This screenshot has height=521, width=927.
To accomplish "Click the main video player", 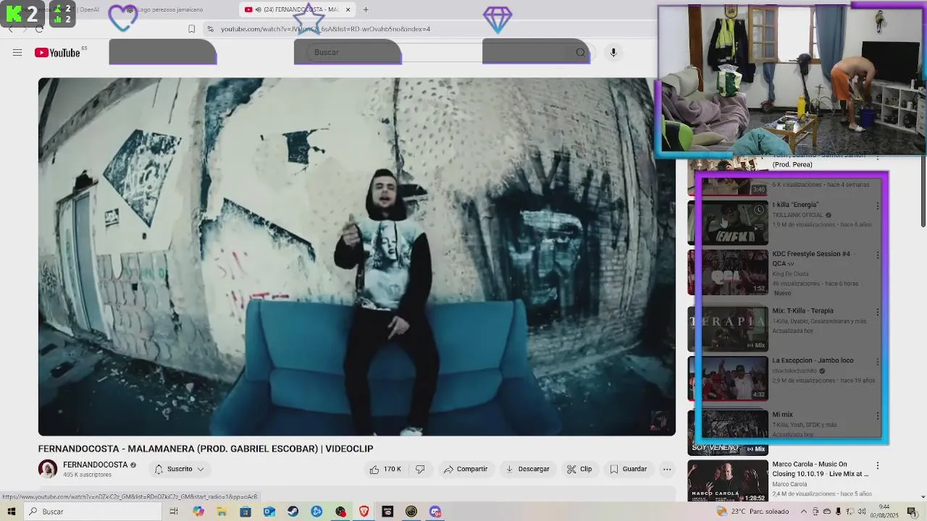I will [x=357, y=257].
